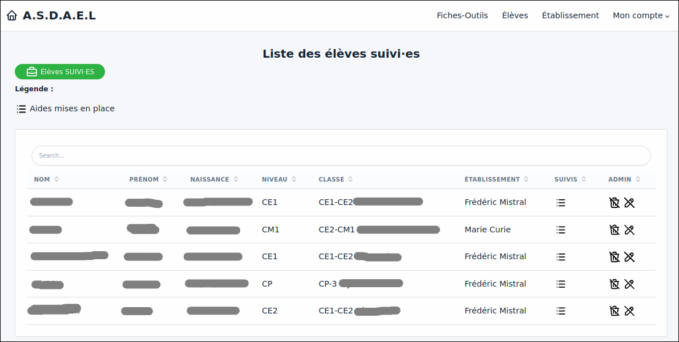Click the green Élèves SUIVI·ES button

[x=60, y=71]
